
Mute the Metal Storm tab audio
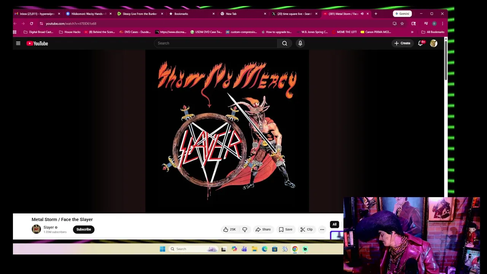point(362,14)
